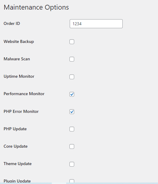Turn on the Uptime Monitor checkbox
The height and width of the screenshot is (184, 158).
tap(72, 77)
